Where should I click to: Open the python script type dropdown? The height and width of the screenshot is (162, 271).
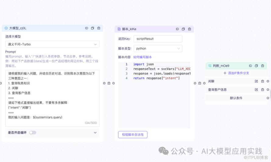(x=158, y=48)
